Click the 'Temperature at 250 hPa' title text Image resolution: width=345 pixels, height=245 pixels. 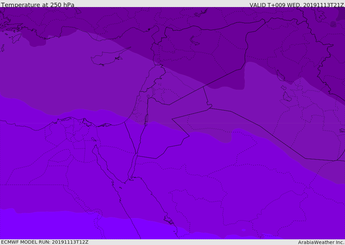[38, 5]
